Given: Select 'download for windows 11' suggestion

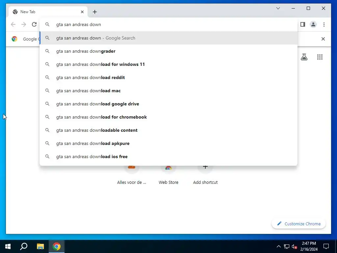Looking at the screenshot, I should tap(169, 64).
